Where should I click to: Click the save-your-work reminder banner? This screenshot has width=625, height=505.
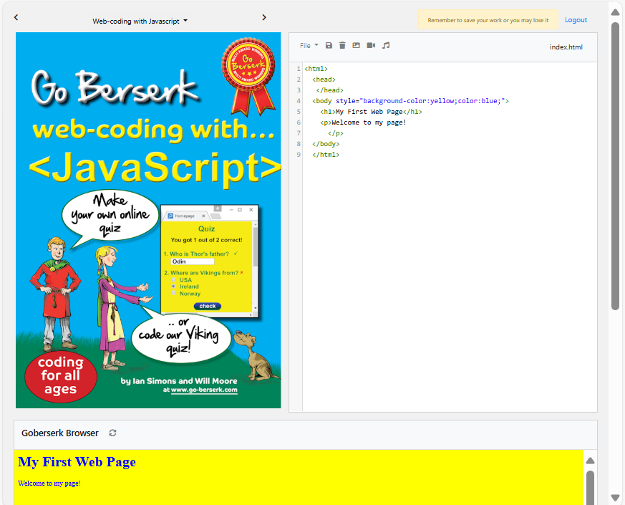[488, 20]
